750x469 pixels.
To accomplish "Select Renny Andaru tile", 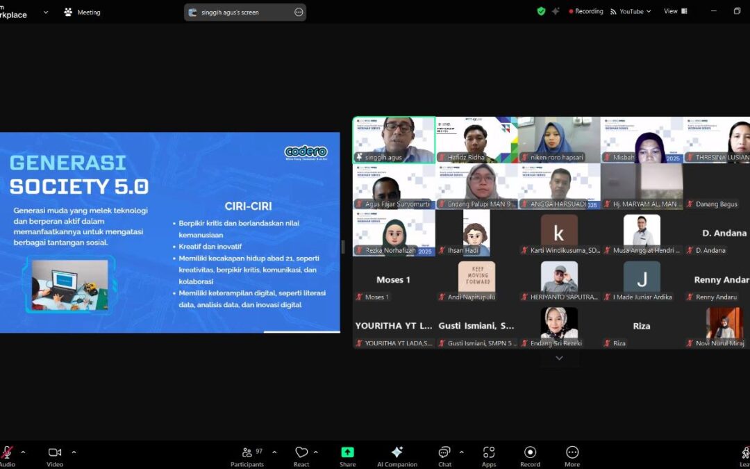I will [717, 279].
